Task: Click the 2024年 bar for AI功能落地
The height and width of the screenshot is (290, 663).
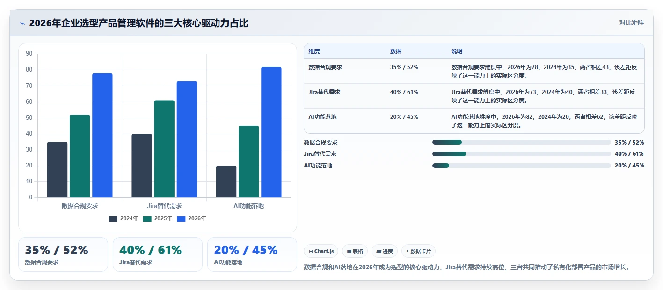Action: (226, 181)
